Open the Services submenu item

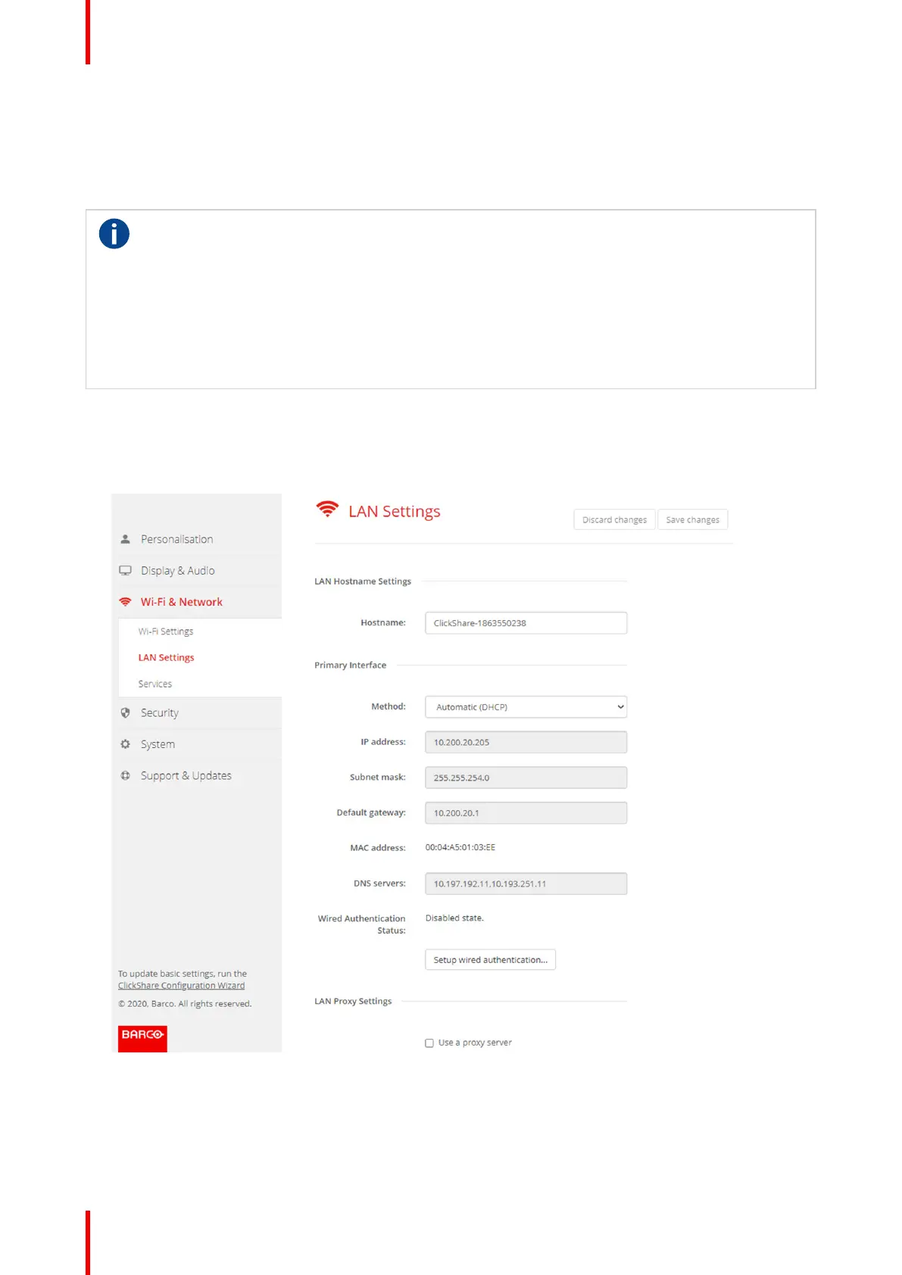tap(154, 684)
